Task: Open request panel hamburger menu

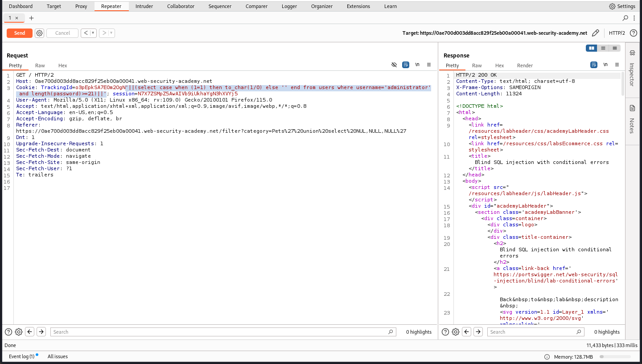Action: (x=429, y=65)
